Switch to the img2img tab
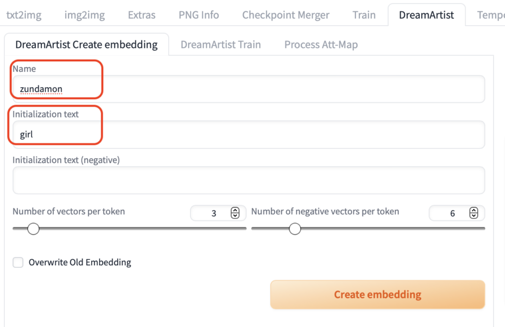The width and height of the screenshot is (505, 327). [x=84, y=15]
